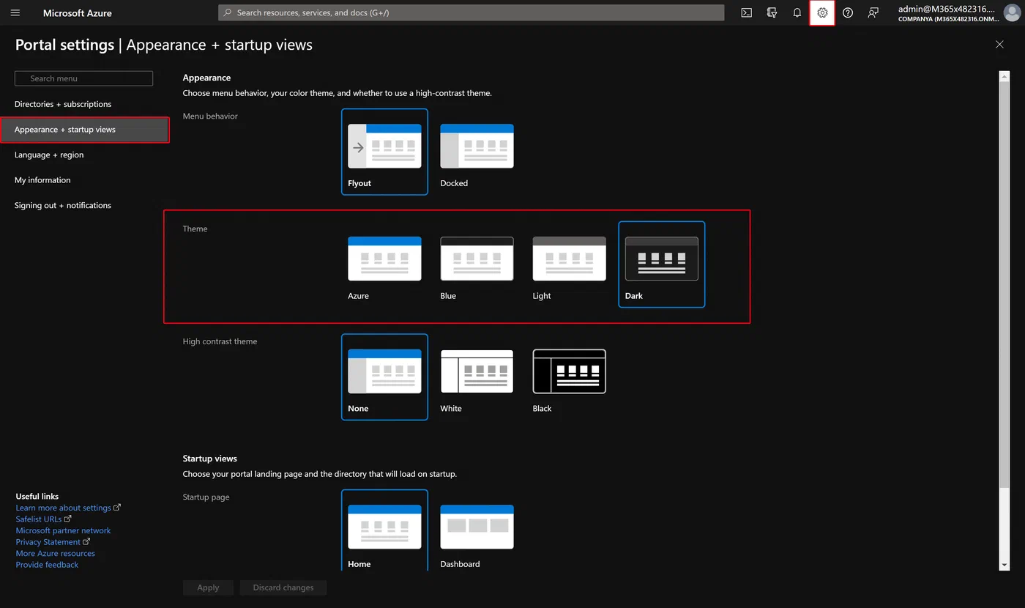Select the Black high contrast theme

[x=569, y=377]
